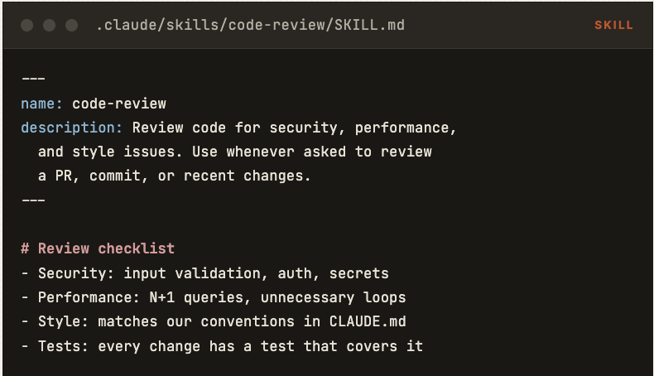Viewport: 654px width, 376px height.
Task: Click the word "secrets" in Security line
Action: [359, 273]
